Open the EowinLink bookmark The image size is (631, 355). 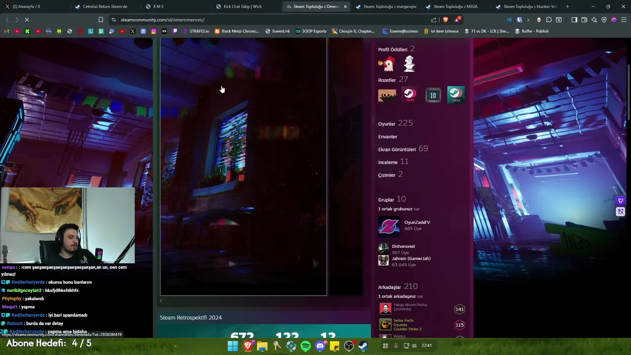[278, 31]
